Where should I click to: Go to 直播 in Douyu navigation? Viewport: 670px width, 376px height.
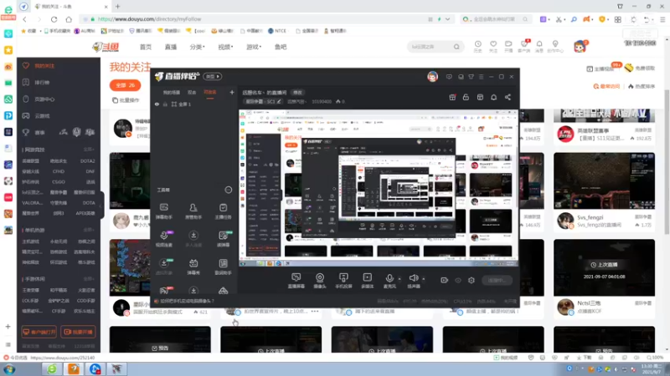[x=171, y=47]
